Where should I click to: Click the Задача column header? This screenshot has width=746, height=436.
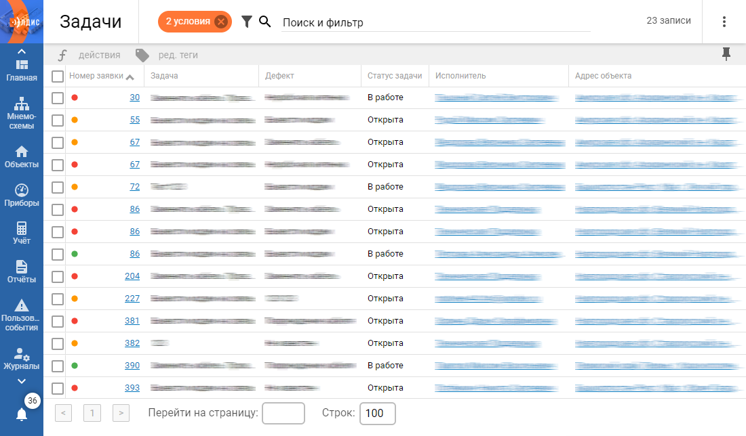pyautogui.click(x=164, y=76)
